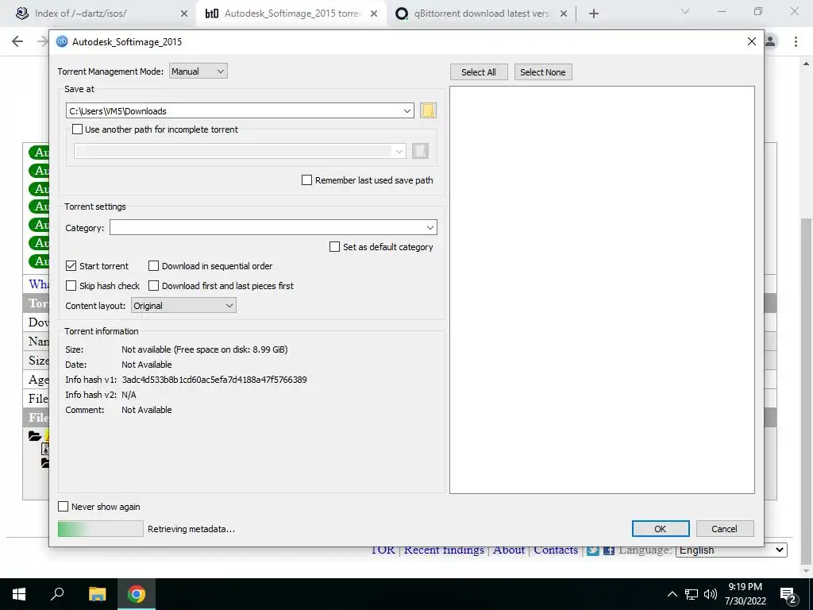
Task: Open the Content layout dropdown
Action: (183, 306)
